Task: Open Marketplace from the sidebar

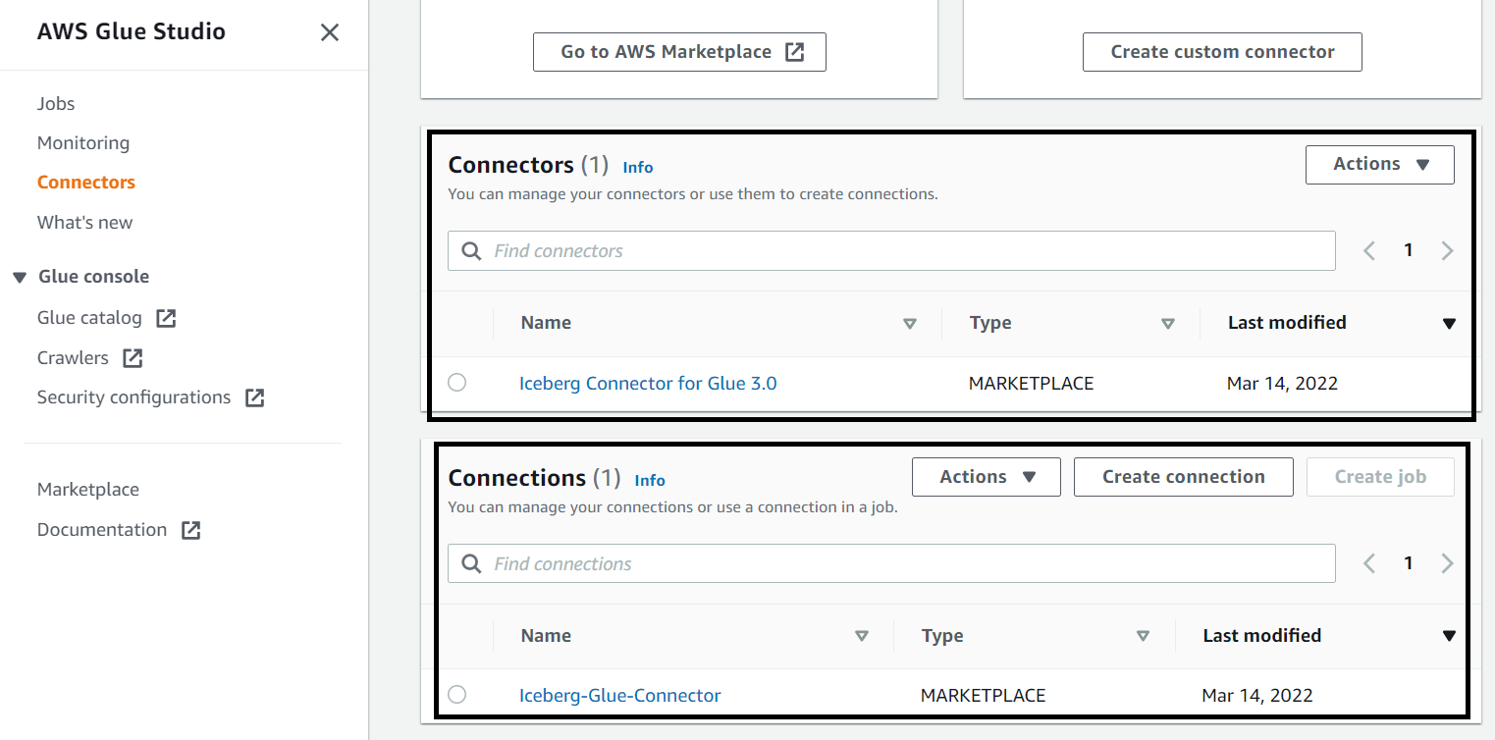Action: (88, 490)
